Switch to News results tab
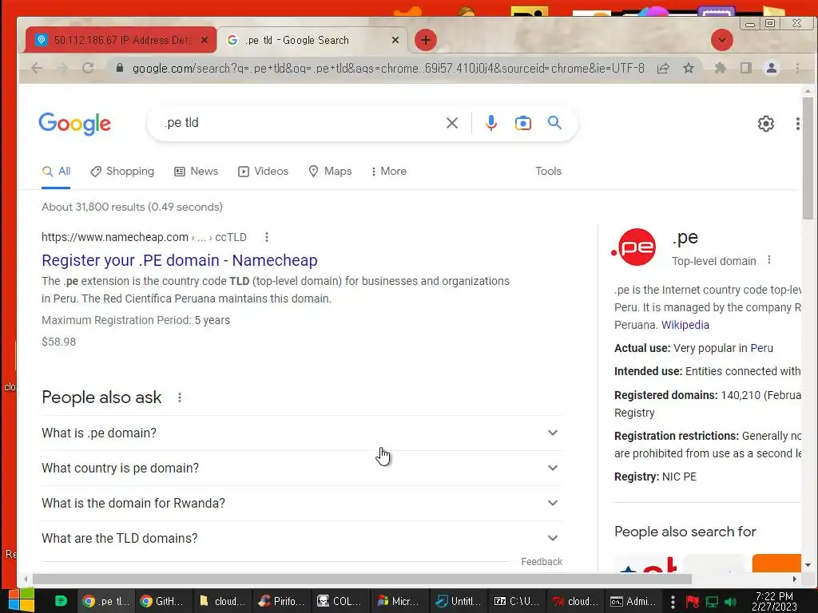This screenshot has height=613, width=818. [197, 172]
